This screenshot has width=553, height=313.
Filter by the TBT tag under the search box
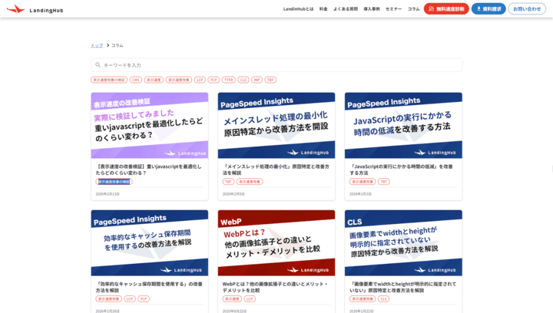tap(270, 80)
